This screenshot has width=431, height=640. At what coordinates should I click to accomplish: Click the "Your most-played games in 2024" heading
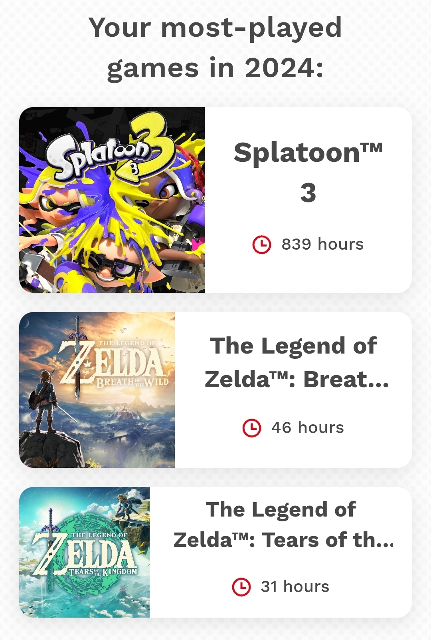click(x=215, y=48)
